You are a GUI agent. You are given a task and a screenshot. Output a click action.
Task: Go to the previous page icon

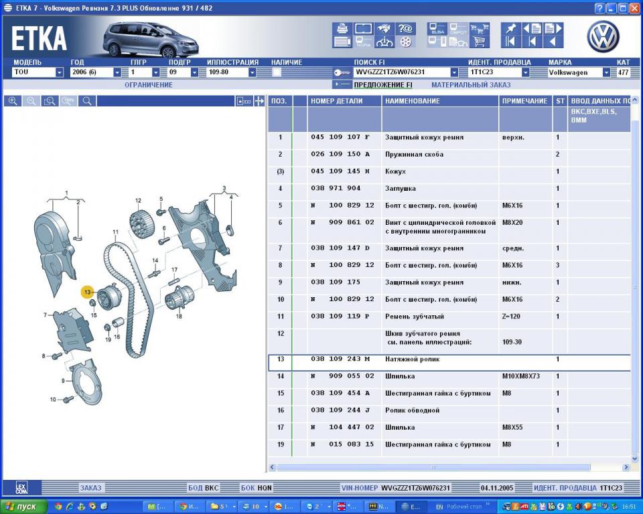532,29
